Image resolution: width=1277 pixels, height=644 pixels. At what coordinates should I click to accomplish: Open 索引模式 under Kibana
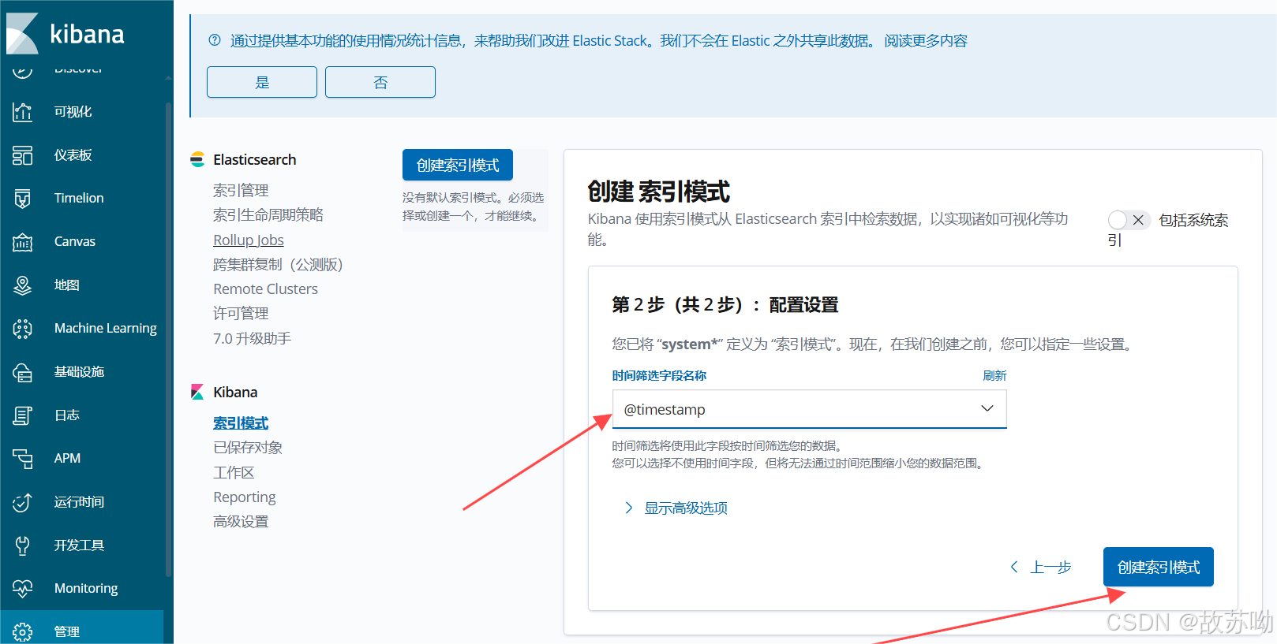(x=241, y=423)
